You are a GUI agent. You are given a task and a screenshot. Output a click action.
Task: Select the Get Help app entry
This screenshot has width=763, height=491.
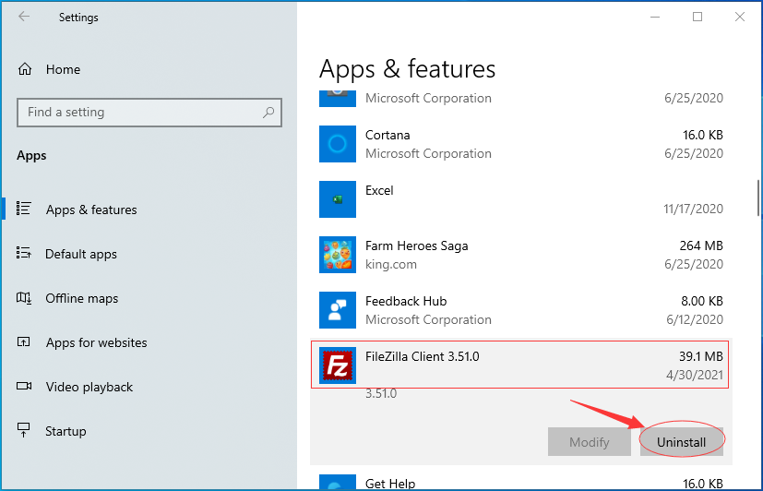pos(521,481)
